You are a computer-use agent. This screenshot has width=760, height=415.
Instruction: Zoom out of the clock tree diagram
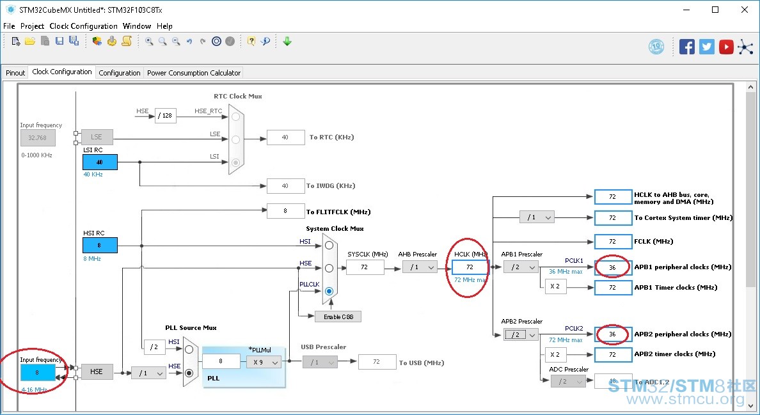pos(177,42)
